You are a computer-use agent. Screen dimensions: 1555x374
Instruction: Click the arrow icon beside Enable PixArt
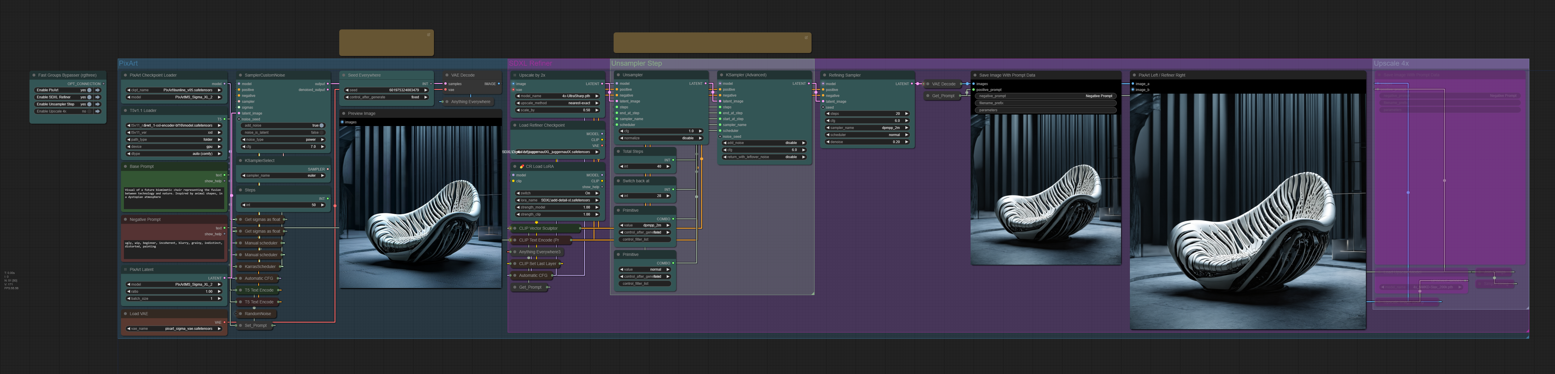pyautogui.click(x=97, y=90)
